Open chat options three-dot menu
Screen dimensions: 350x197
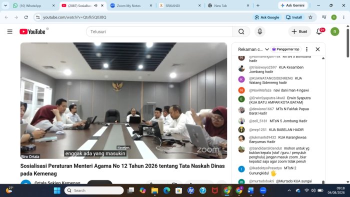click(x=306, y=49)
